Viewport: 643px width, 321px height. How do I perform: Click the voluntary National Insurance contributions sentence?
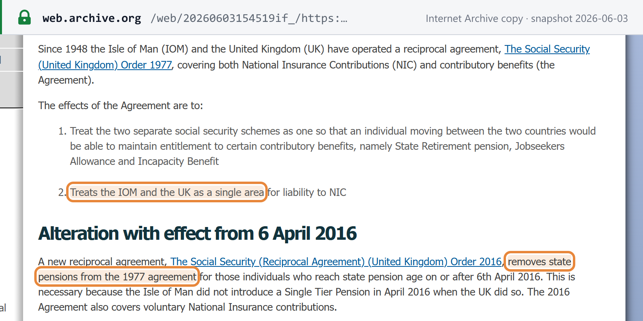click(x=188, y=307)
